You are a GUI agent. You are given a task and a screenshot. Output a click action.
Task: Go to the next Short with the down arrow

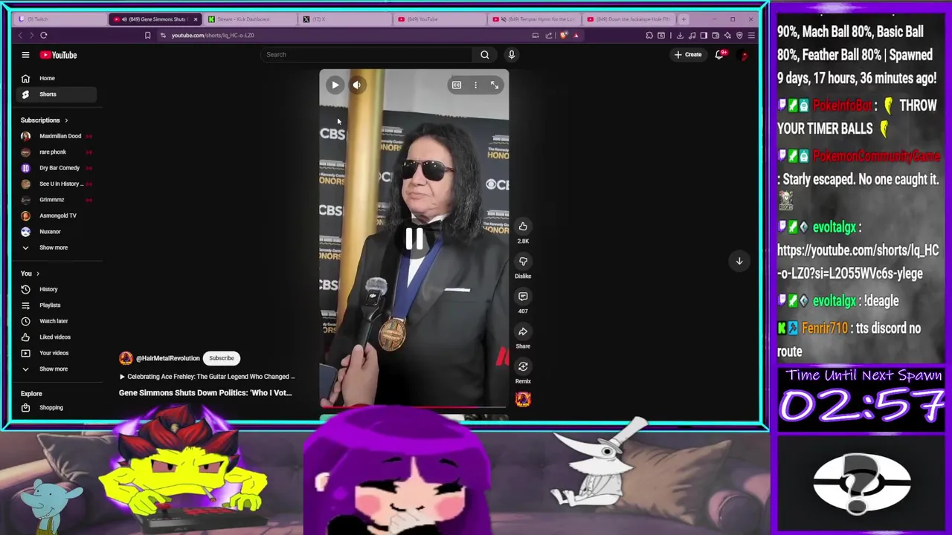(739, 261)
